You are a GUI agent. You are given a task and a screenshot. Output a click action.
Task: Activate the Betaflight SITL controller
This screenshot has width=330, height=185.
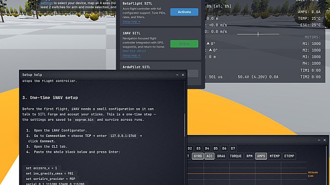tap(184, 12)
